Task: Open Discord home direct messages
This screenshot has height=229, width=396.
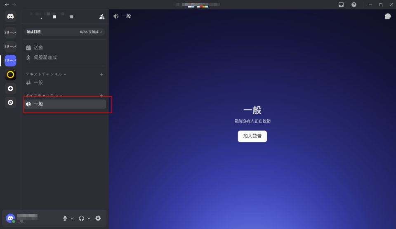Action: click(10, 17)
